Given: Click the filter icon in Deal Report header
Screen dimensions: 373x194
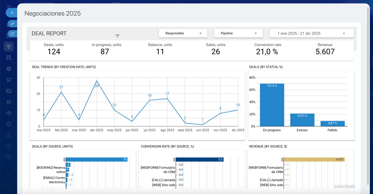Looking at the screenshot, I should [117, 36].
